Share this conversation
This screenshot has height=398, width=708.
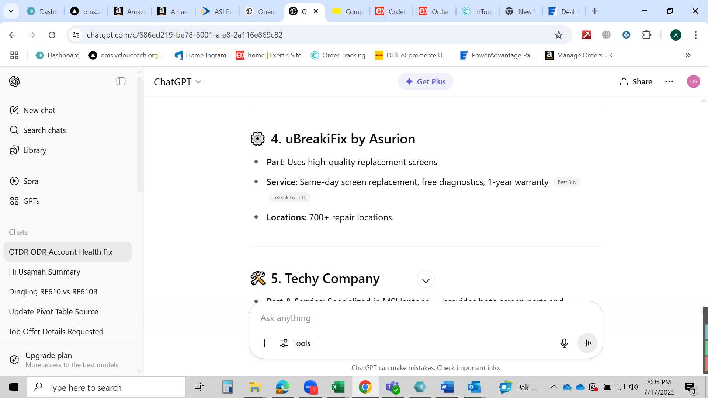pos(636,81)
